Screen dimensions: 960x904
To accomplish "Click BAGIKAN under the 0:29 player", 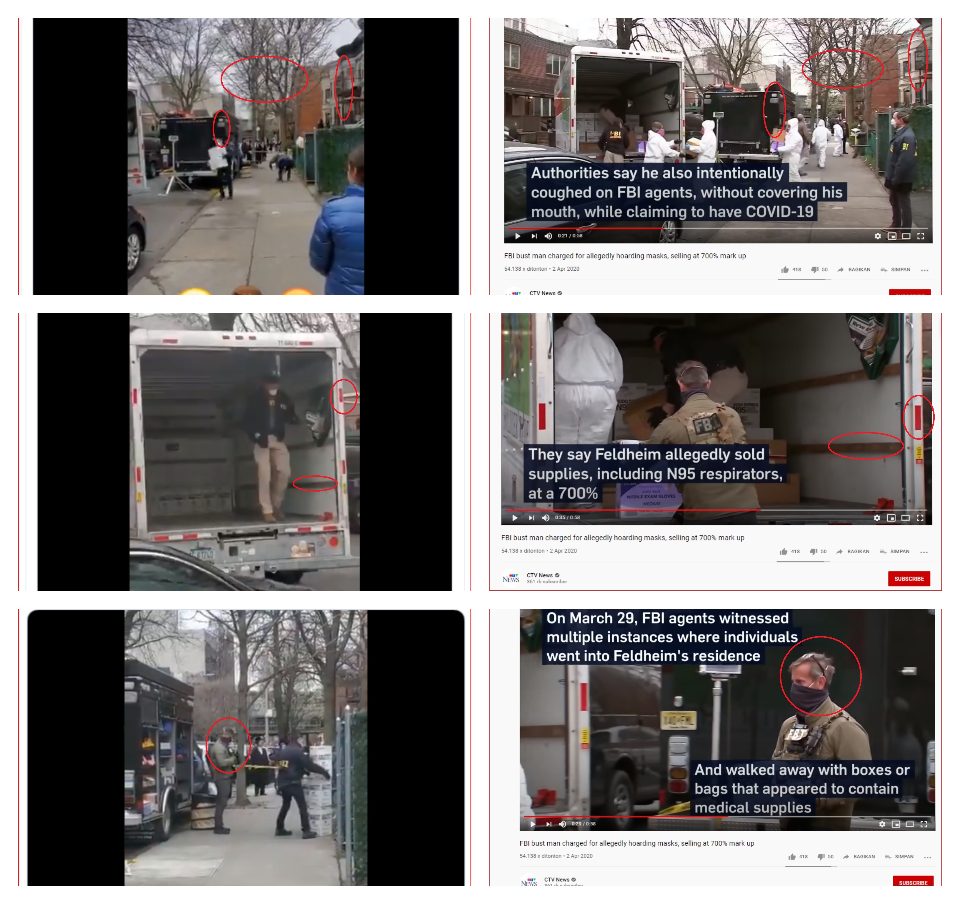I will click(859, 857).
